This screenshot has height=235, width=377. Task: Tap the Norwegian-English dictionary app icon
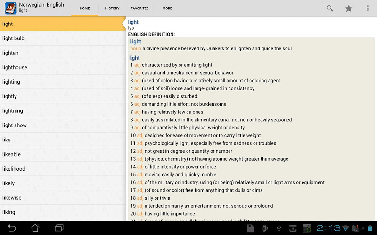point(10,8)
